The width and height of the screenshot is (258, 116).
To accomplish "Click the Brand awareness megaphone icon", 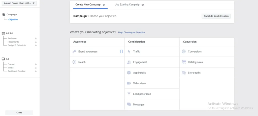I will tap(74, 51).
